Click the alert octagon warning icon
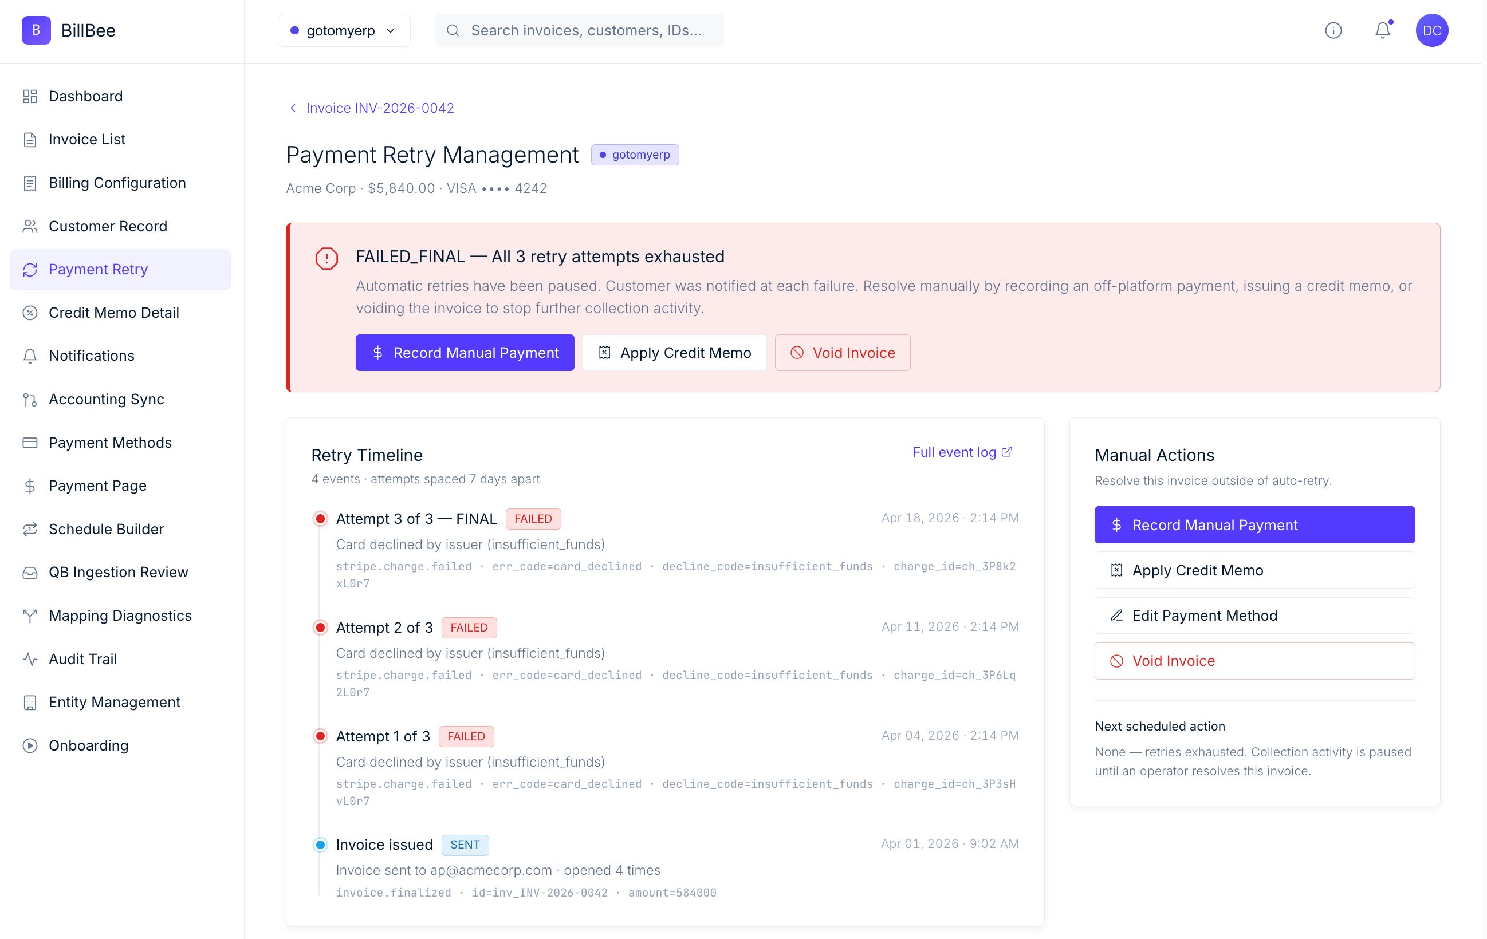This screenshot has width=1487, height=939. (326, 258)
